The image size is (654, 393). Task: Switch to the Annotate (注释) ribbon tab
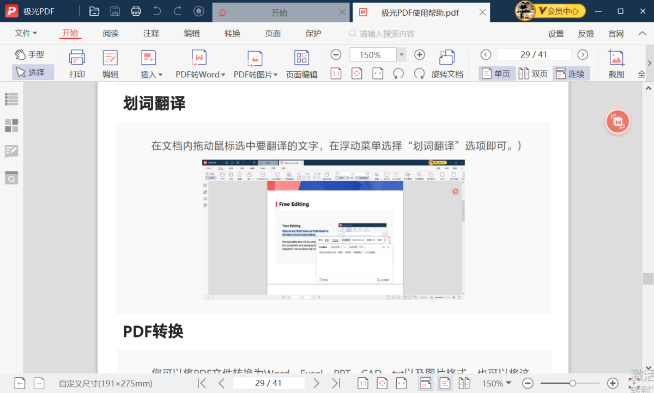point(151,33)
